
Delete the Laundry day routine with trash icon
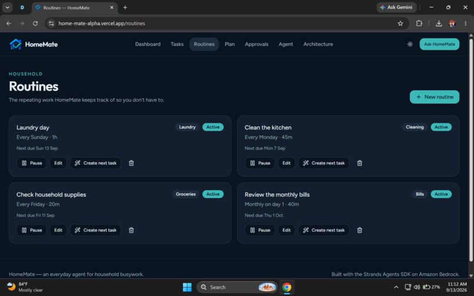131,163
